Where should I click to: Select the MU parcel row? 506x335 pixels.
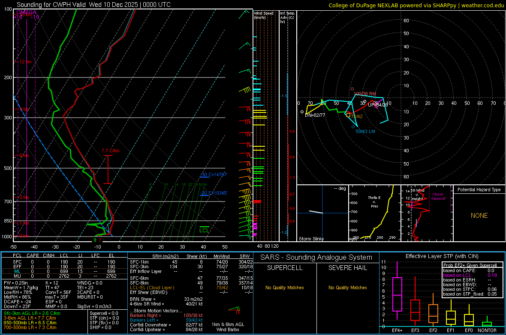[x=65, y=276]
